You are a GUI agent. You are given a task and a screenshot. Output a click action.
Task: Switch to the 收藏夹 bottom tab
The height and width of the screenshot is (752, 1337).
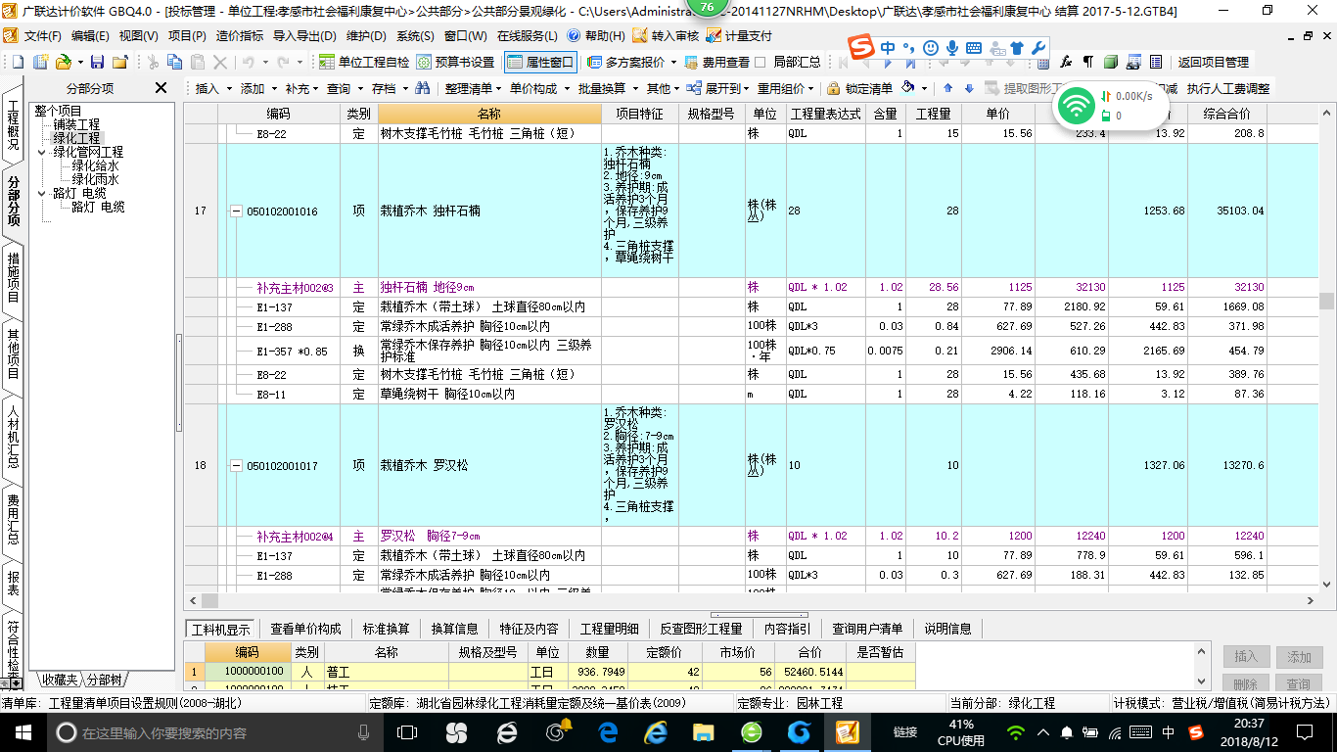59,680
